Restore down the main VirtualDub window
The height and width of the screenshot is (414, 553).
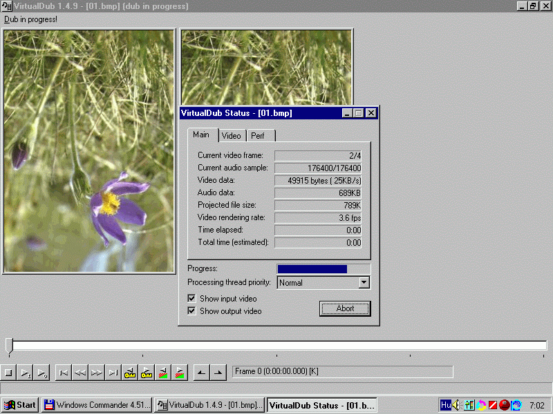(x=533, y=6)
